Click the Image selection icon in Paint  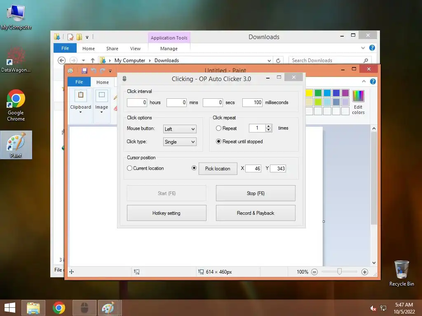click(101, 95)
